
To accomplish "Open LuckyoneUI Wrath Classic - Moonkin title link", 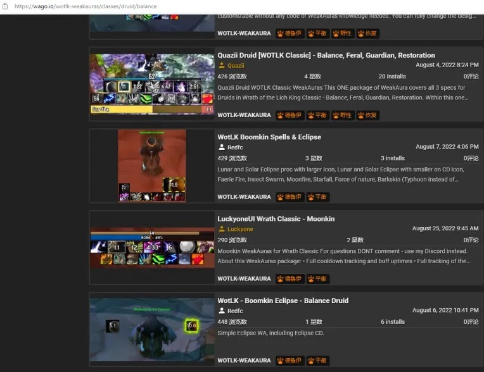I will (276, 219).
